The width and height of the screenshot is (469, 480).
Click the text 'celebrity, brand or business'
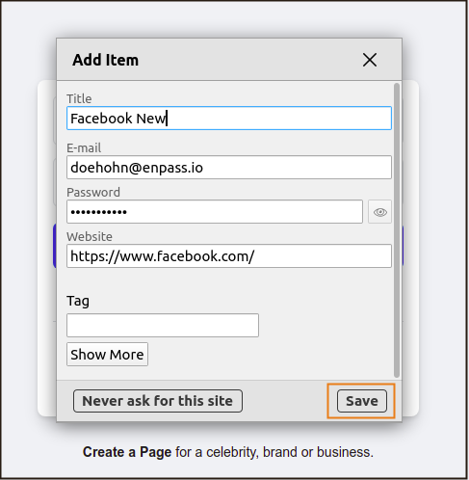point(289,452)
